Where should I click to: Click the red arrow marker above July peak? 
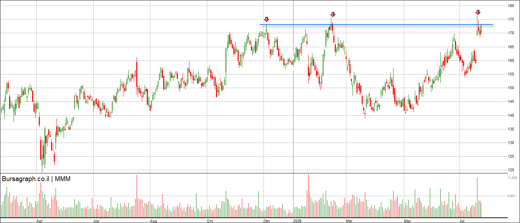478,12
